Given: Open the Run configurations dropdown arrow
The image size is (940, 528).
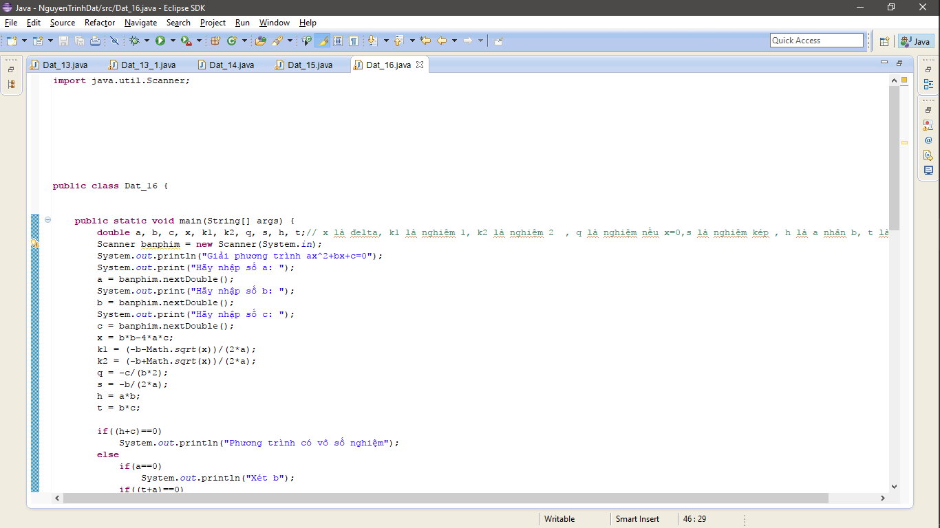Looking at the screenshot, I should (173, 41).
